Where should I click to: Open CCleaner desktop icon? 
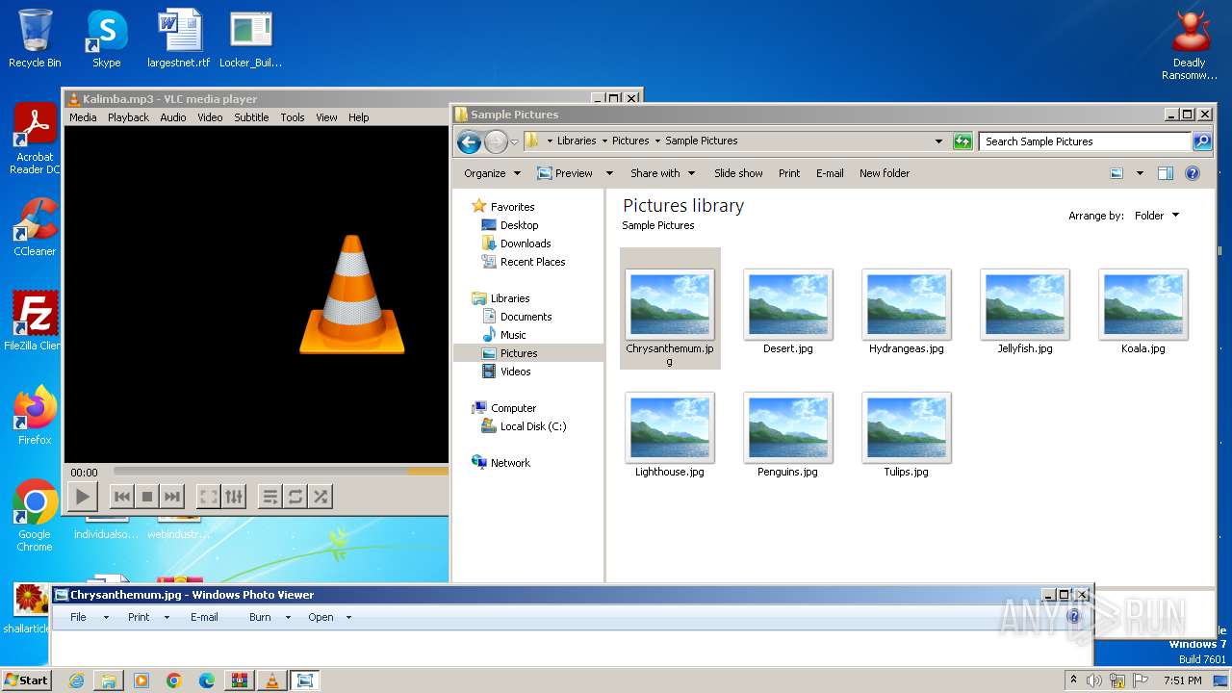[35, 228]
